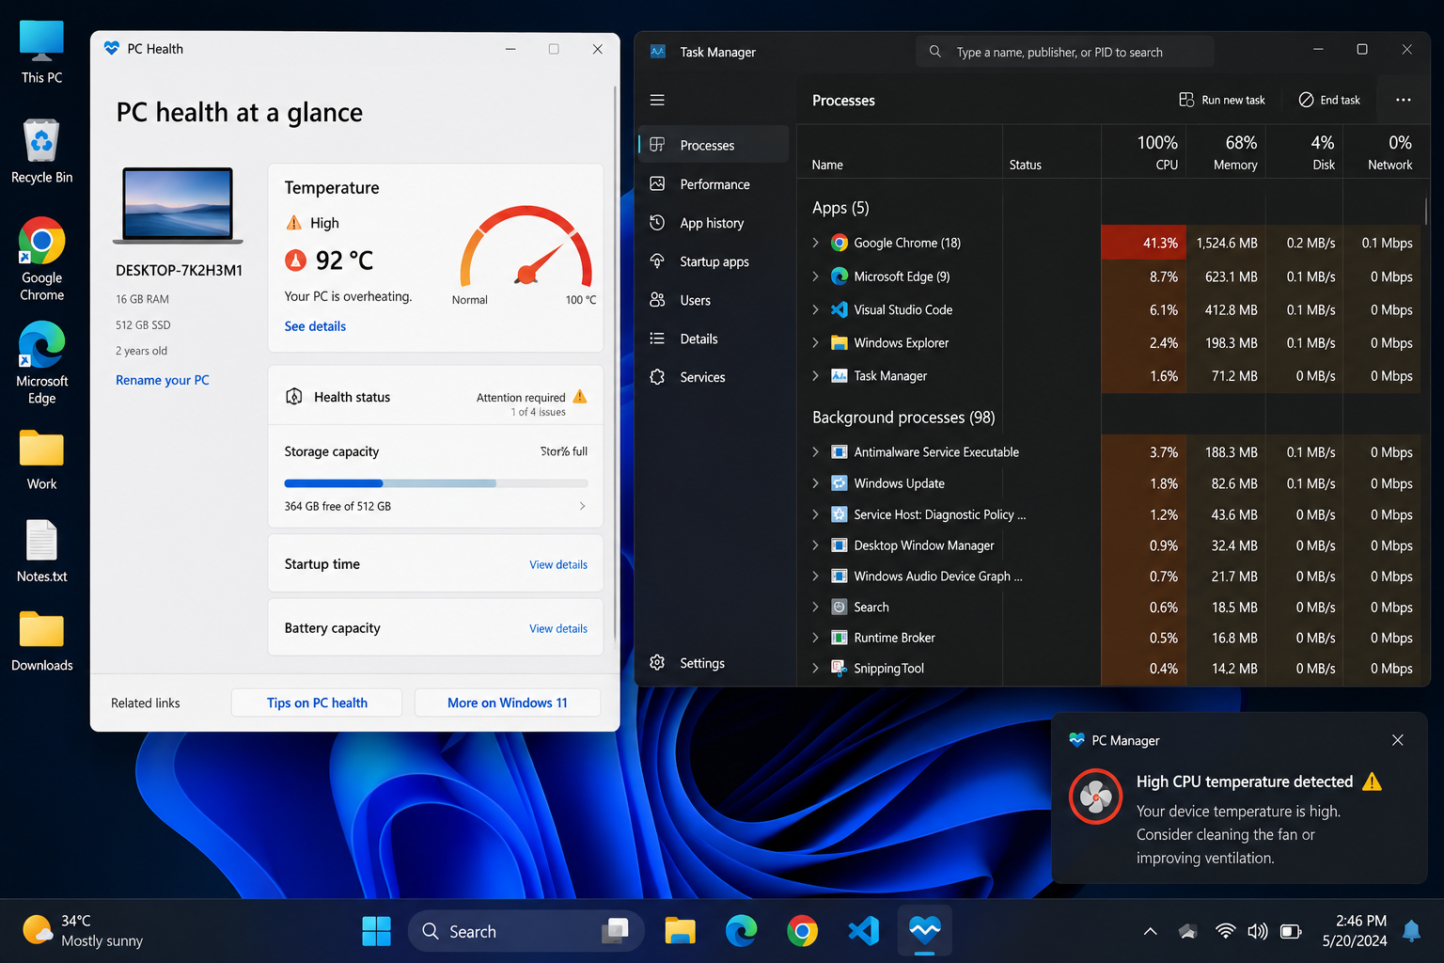1444x963 pixels.
Task: Expand the Microsoft Edge (9) process group
Action: click(815, 276)
